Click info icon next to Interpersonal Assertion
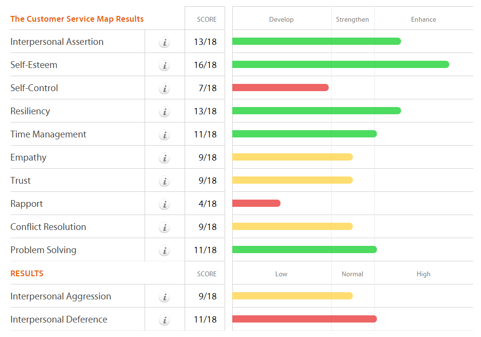 (165, 42)
